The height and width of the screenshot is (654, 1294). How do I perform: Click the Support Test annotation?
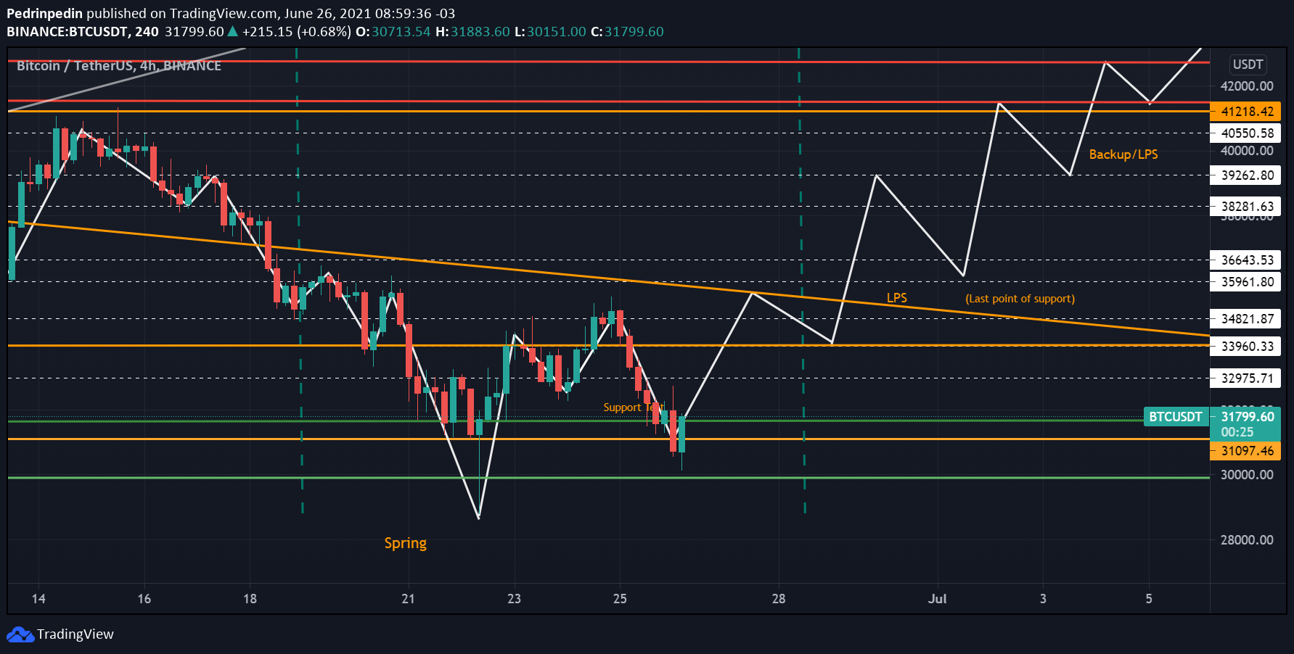[x=634, y=407]
